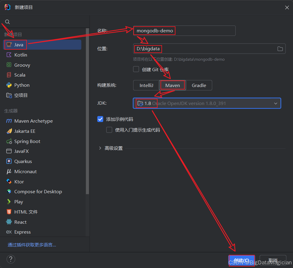
Task: Select Spring Boot generator
Action: coord(42,141)
